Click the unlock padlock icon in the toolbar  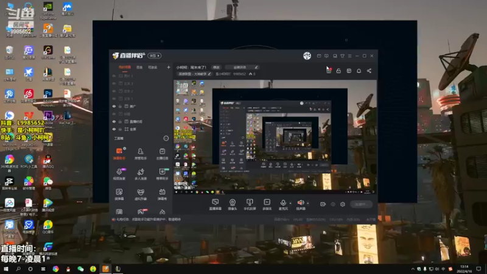pos(338,71)
